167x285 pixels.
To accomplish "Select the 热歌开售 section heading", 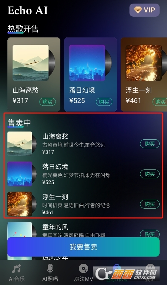I will click(23, 29).
